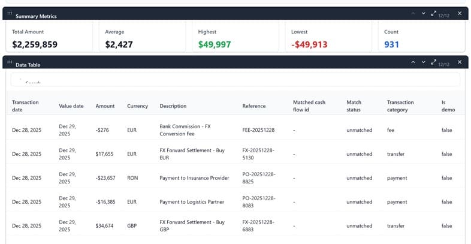Click unmatched status in the Insurance Provider row
This screenshot has width=471, height=244.
point(360,178)
